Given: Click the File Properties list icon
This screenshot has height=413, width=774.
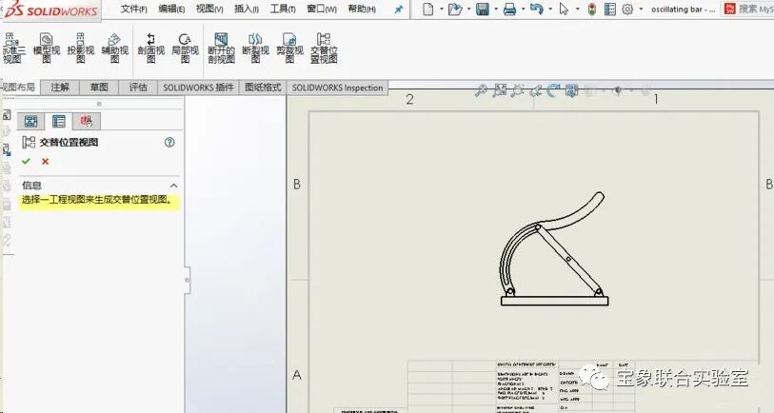Looking at the screenshot, I should (x=610, y=9).
